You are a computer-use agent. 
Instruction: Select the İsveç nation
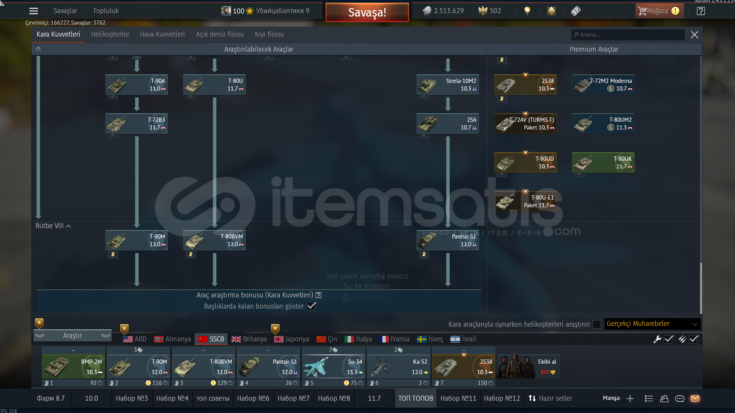click(430, 339)
